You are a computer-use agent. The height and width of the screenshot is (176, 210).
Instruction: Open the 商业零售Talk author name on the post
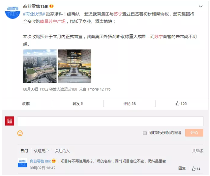point(36,6)
